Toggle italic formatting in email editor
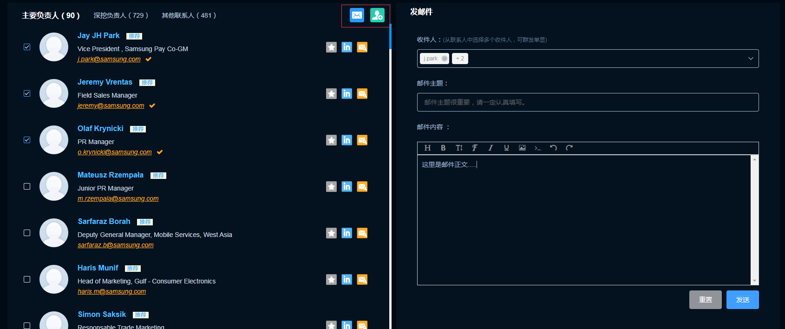 point(491,148)
